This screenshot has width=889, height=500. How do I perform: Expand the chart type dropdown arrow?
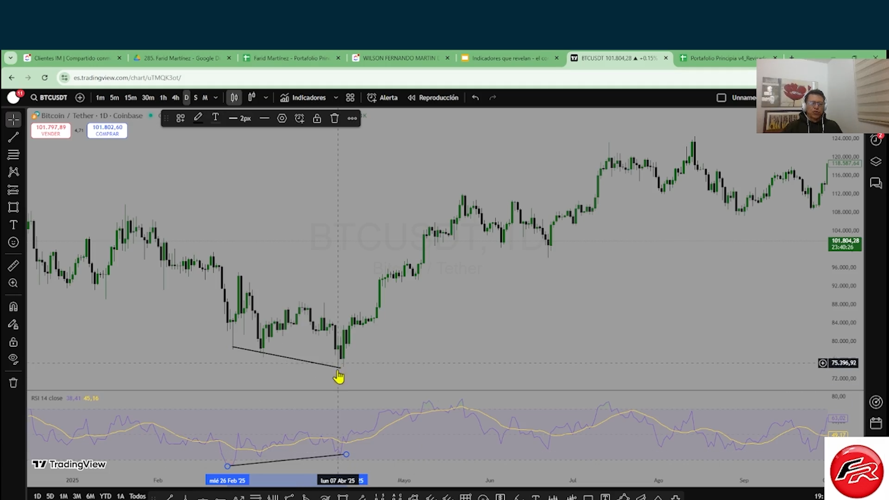coord(266,98)
